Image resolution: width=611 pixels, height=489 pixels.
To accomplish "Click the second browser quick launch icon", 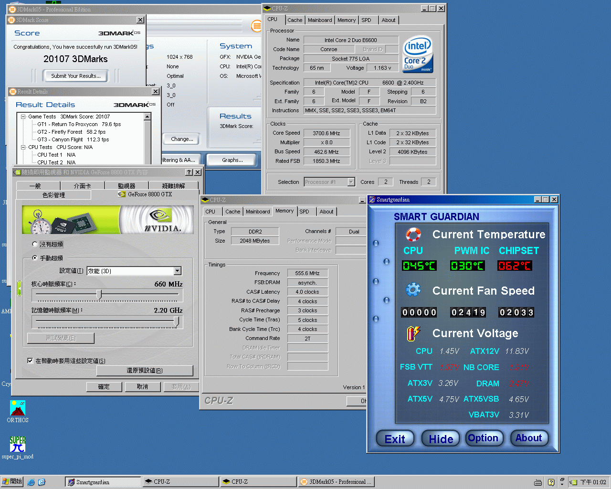I will pos(42,482).
